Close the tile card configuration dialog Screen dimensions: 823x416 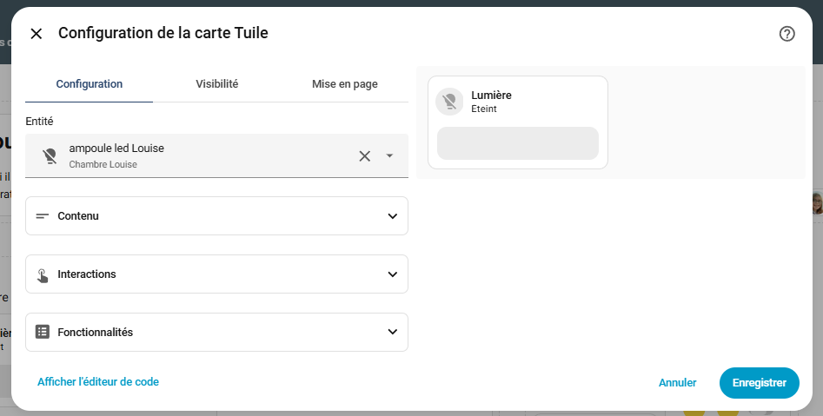37,34
